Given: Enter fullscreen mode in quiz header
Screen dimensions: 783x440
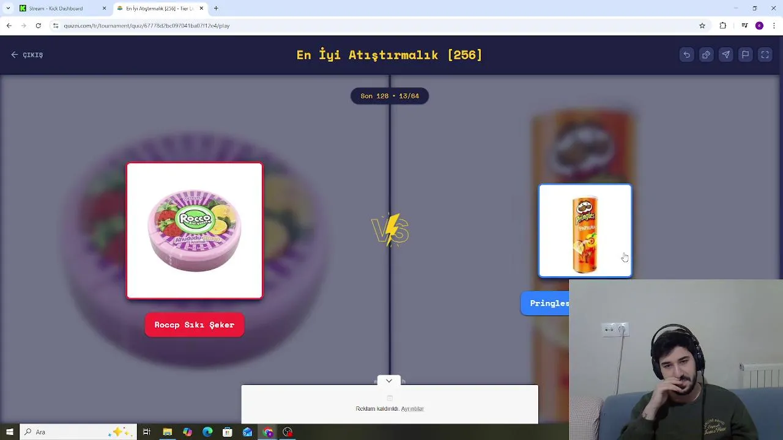Looking at the screenshot, I should click(765, 55).
